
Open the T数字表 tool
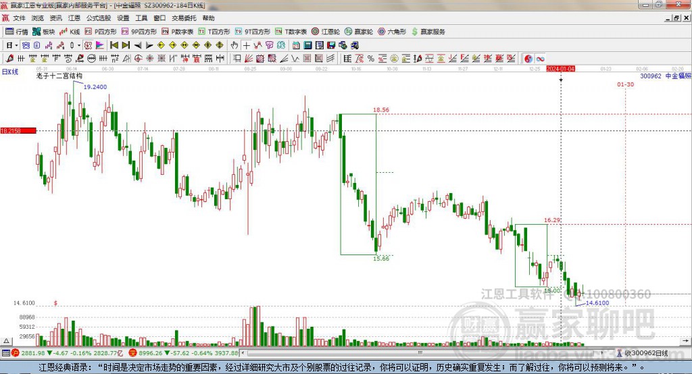291,32
